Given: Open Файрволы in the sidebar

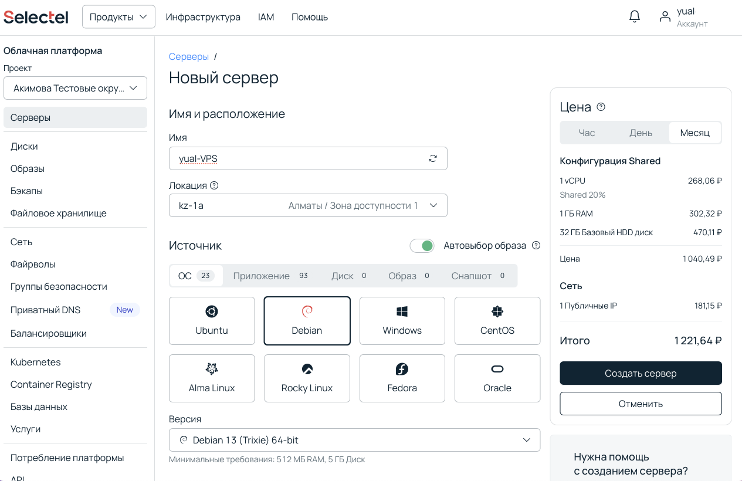Looking at the screenshot, I should pyautogui.click(x=75, y=264).
